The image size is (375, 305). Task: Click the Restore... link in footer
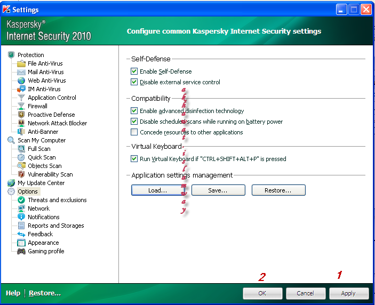45,293
